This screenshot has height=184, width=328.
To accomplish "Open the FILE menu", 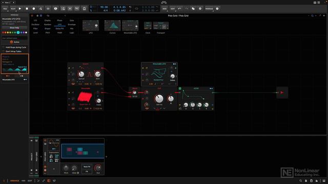I will [5, 9].
